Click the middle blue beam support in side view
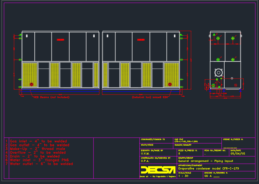This screenshot has height=184, width=259. (224, 91)
